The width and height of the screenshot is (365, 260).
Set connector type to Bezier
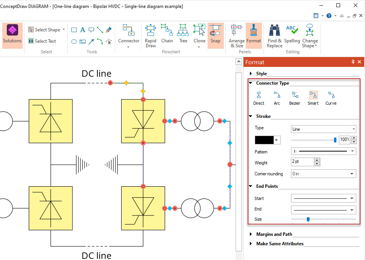click(x=295, y=98)
